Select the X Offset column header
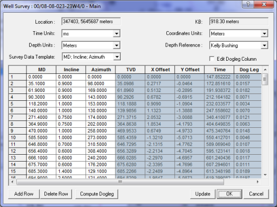This screenshot has height=207, width=277. [160, 70]
